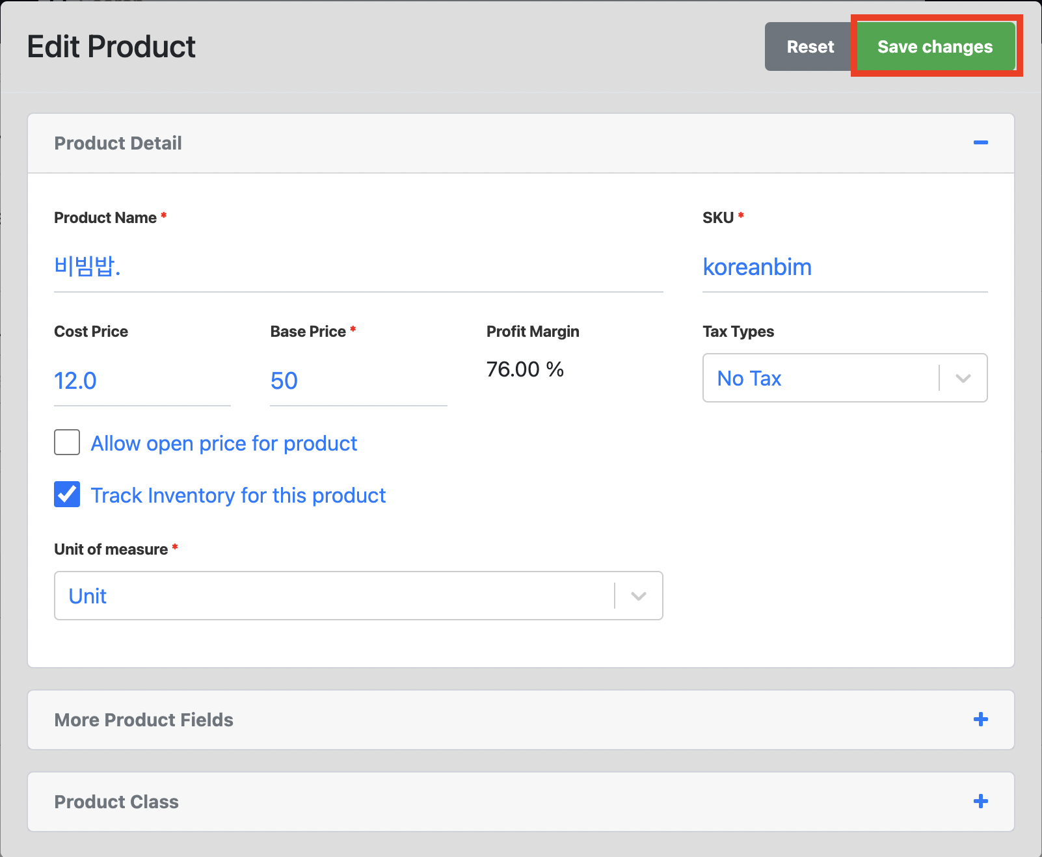Image resolution: width=1042 pixels, height=857 pixels.
Task: Click the Product Name input field
Action: point(358,267)
